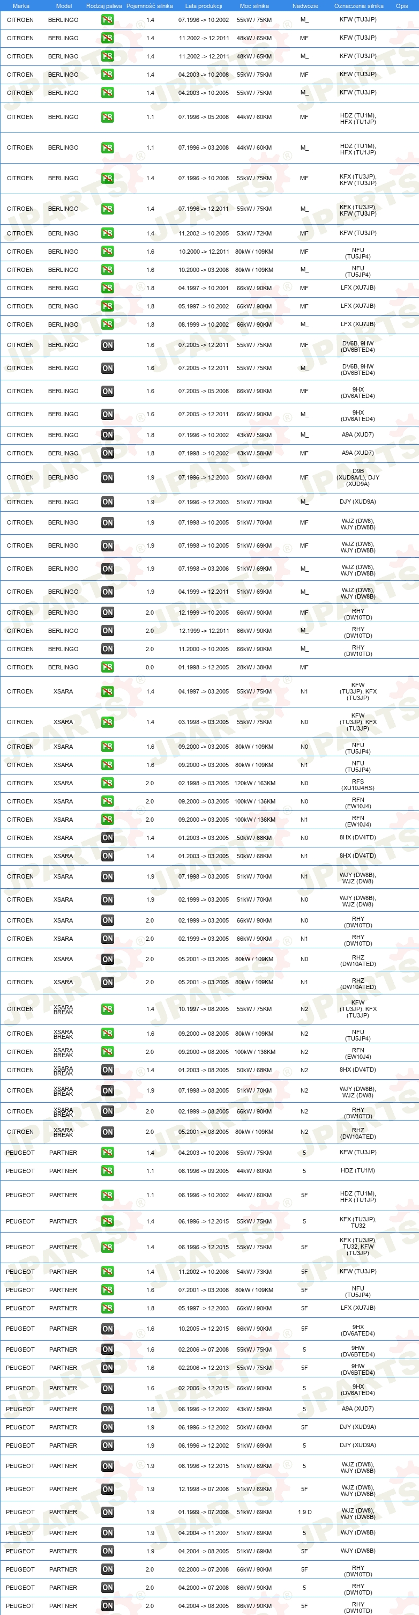Click ON icon in Partner 10.2005 -> 12.2015 row
Image resolution: width=419 pixels, height=1615 pixels.
coord(108,1329)
